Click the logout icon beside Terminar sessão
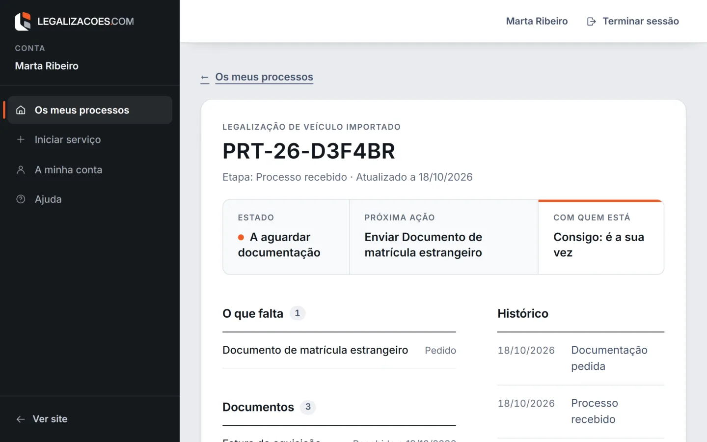 [592, 21]
